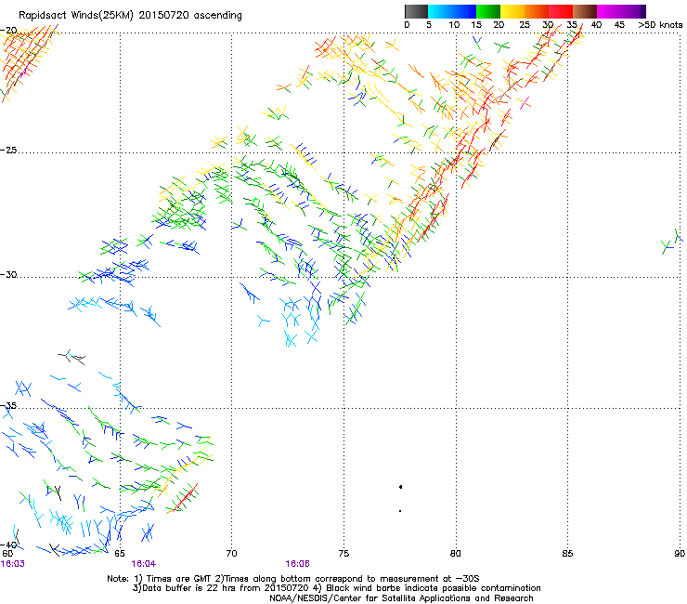Screen dimensions: 687x604
Task: Click the '40' label on the color legend
Action: point(596,25)
